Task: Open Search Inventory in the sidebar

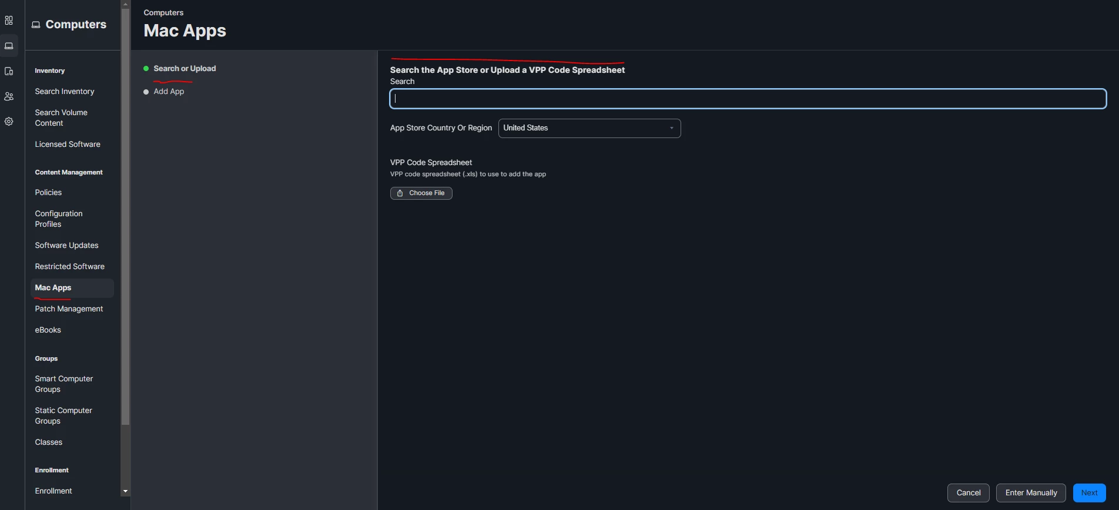Action: [x=65, y=92]
